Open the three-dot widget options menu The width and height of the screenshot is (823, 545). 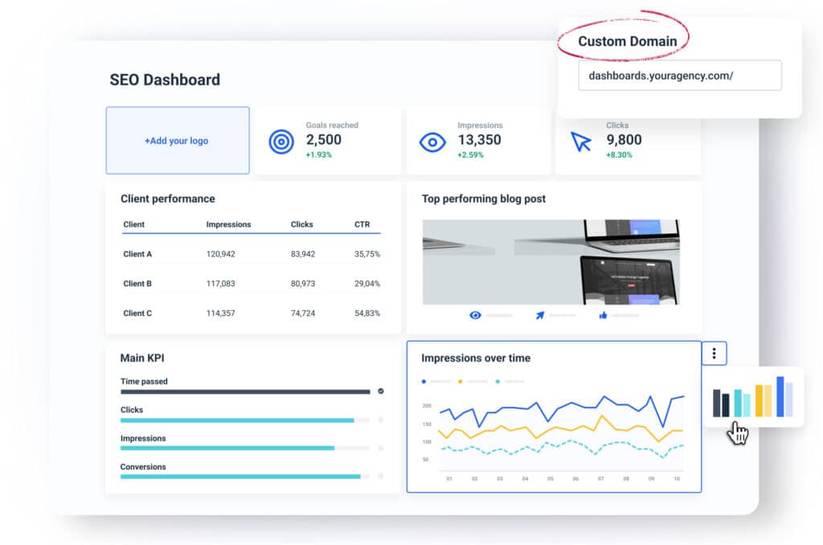[714, 354]
